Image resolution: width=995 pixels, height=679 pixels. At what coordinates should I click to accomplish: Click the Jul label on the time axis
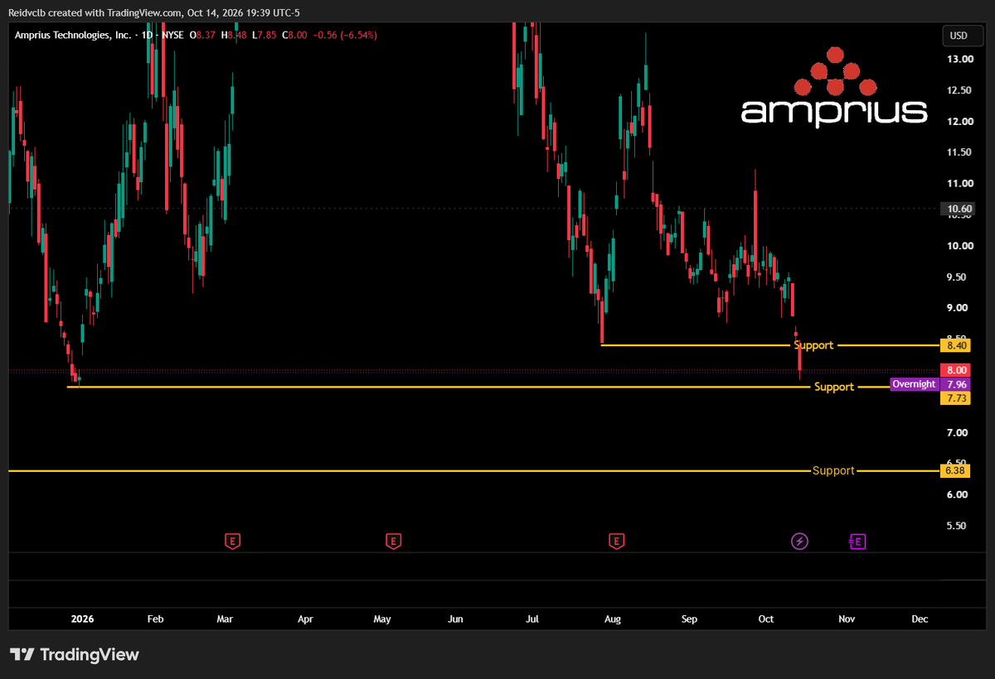click(533, 619)
